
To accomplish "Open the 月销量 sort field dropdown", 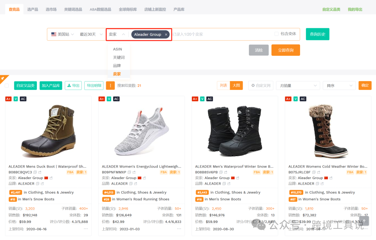I will (x=298, y=86).
